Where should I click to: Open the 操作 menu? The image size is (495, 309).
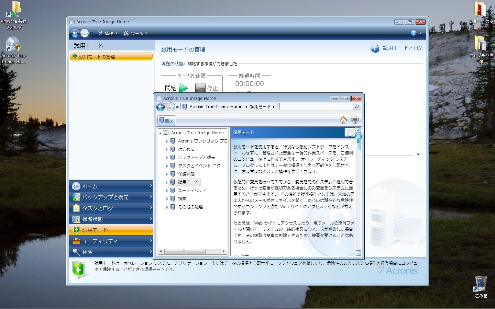click(108, 33)
